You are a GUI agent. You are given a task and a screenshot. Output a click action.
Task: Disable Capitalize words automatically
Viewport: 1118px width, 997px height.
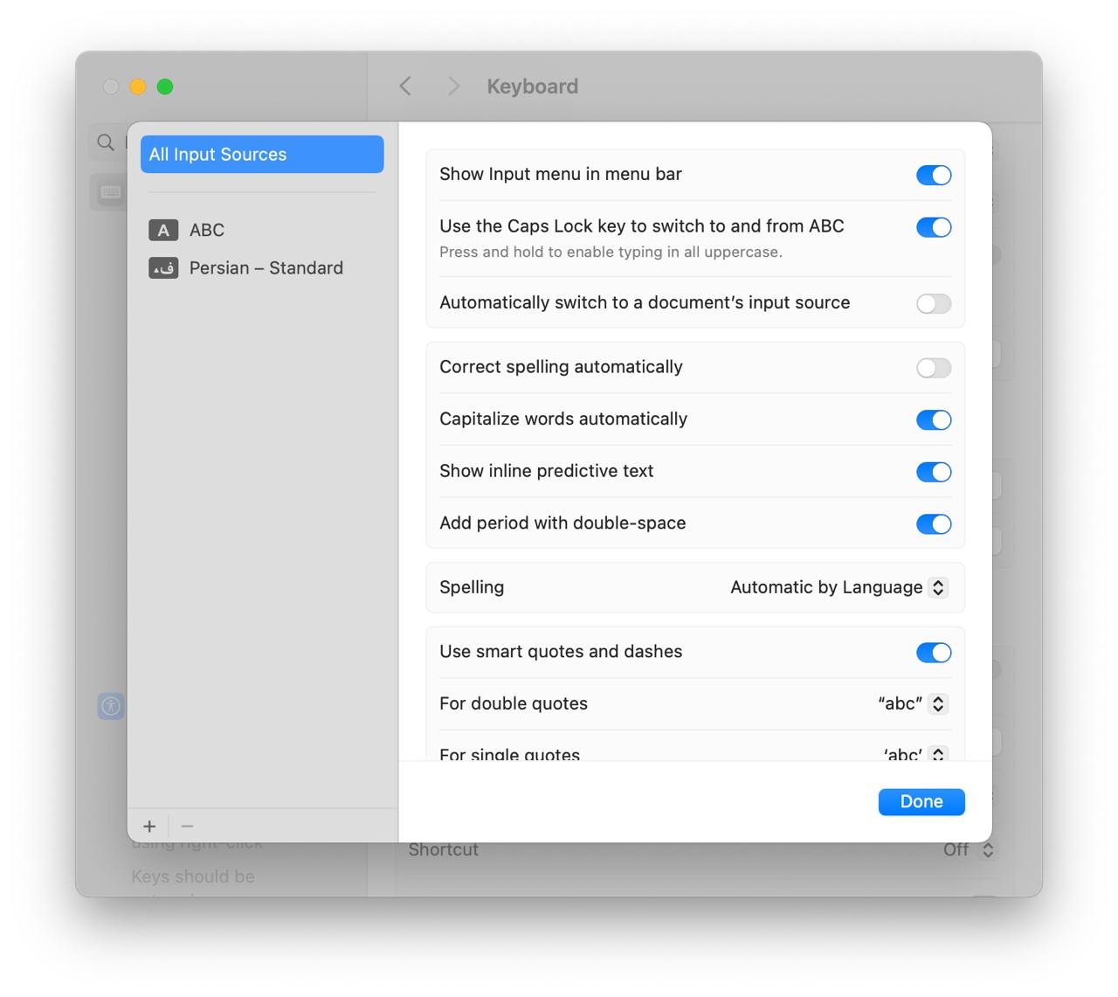pos(934,420)
